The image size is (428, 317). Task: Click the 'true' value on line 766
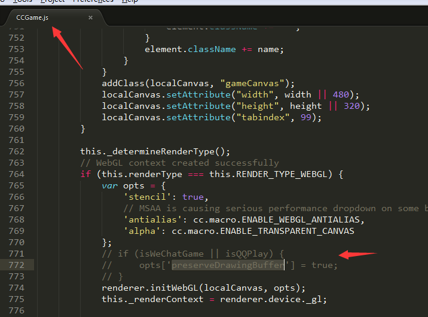(x=193, y=197)
